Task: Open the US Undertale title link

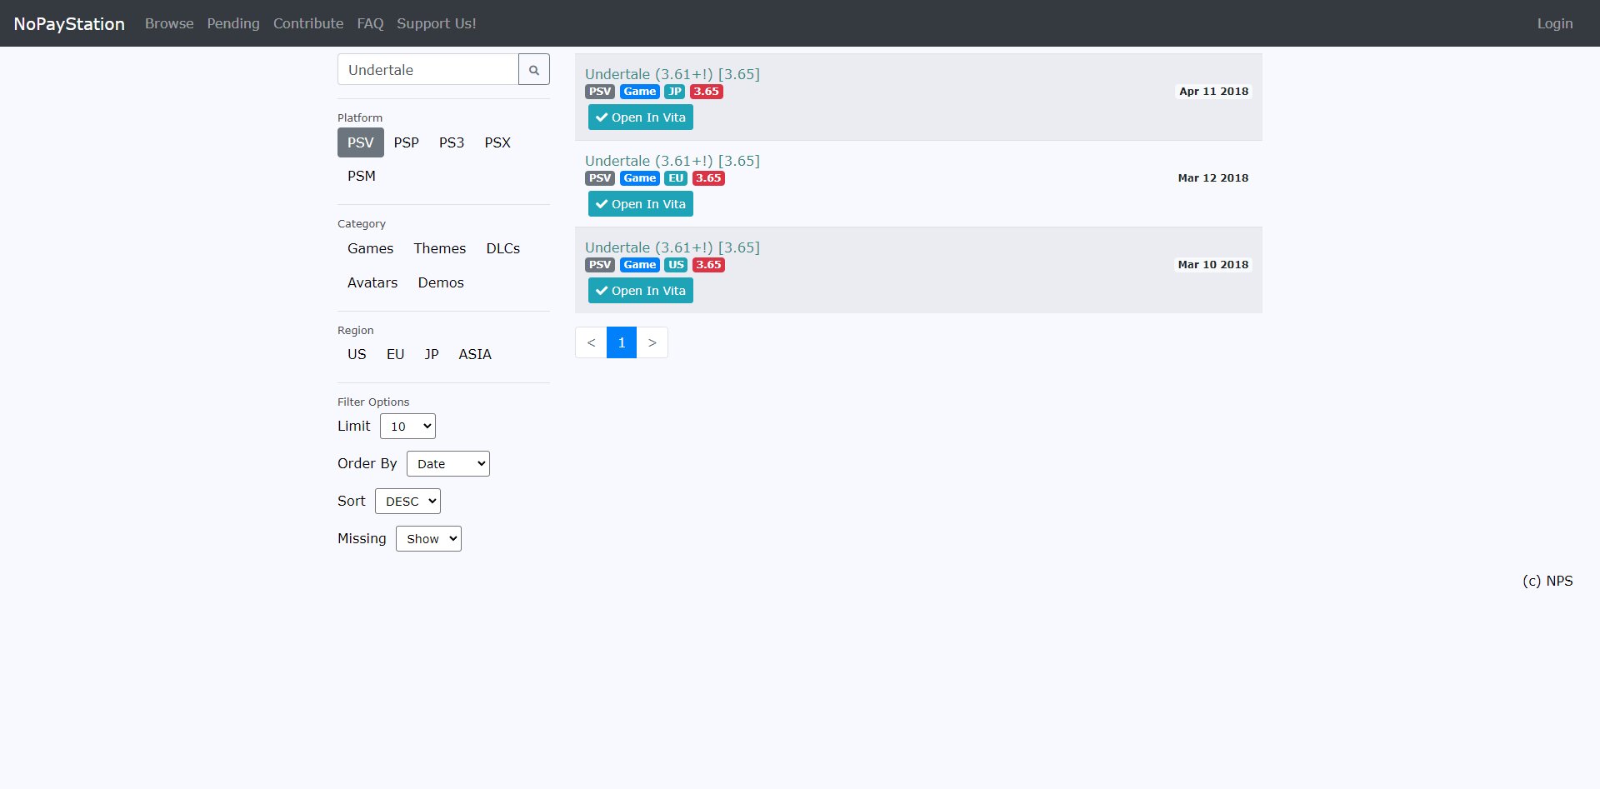Action: (672, 247)
